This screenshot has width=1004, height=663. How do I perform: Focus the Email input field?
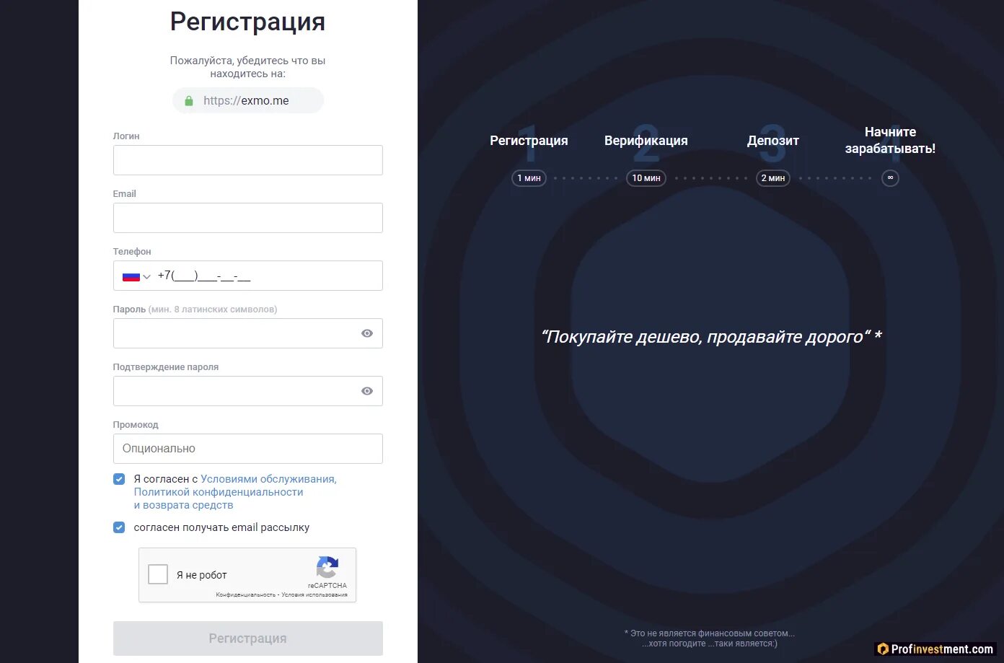point(247,218)
